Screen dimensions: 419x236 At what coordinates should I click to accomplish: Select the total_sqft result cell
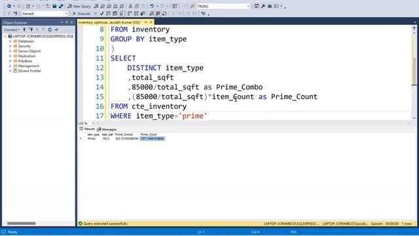[x=106, y=138]
